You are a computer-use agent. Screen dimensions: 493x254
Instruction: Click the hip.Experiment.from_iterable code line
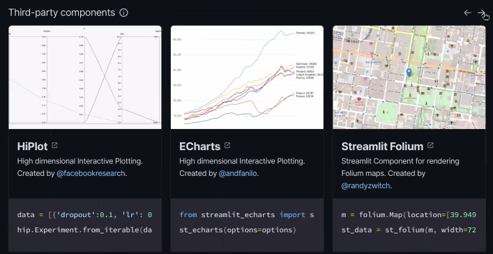pos(84,230)
